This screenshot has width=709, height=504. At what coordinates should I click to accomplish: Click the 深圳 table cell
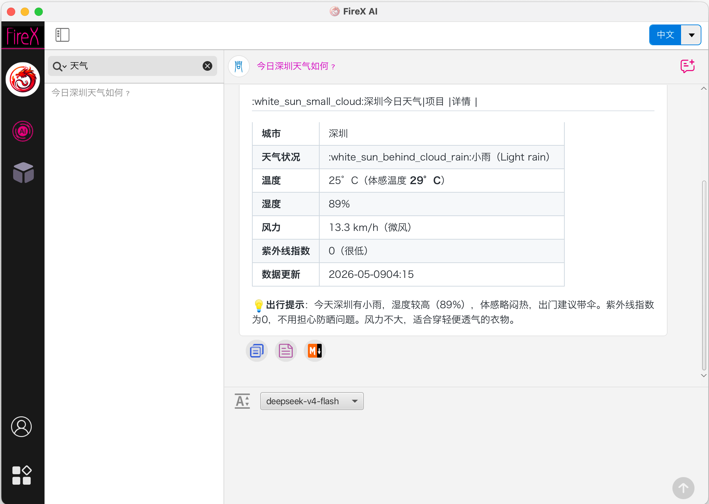442,134
